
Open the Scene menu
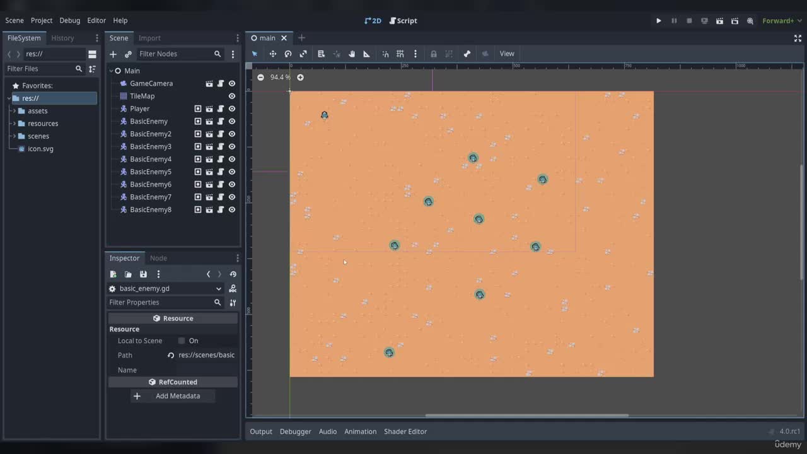[x=15, y=21]
